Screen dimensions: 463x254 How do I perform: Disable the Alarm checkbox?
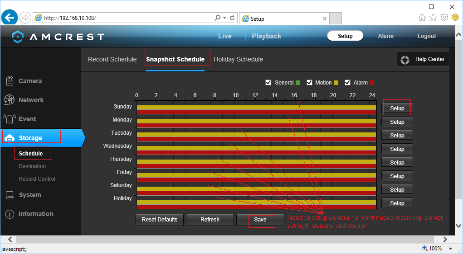pyautogui.click(x=347, y=83)
